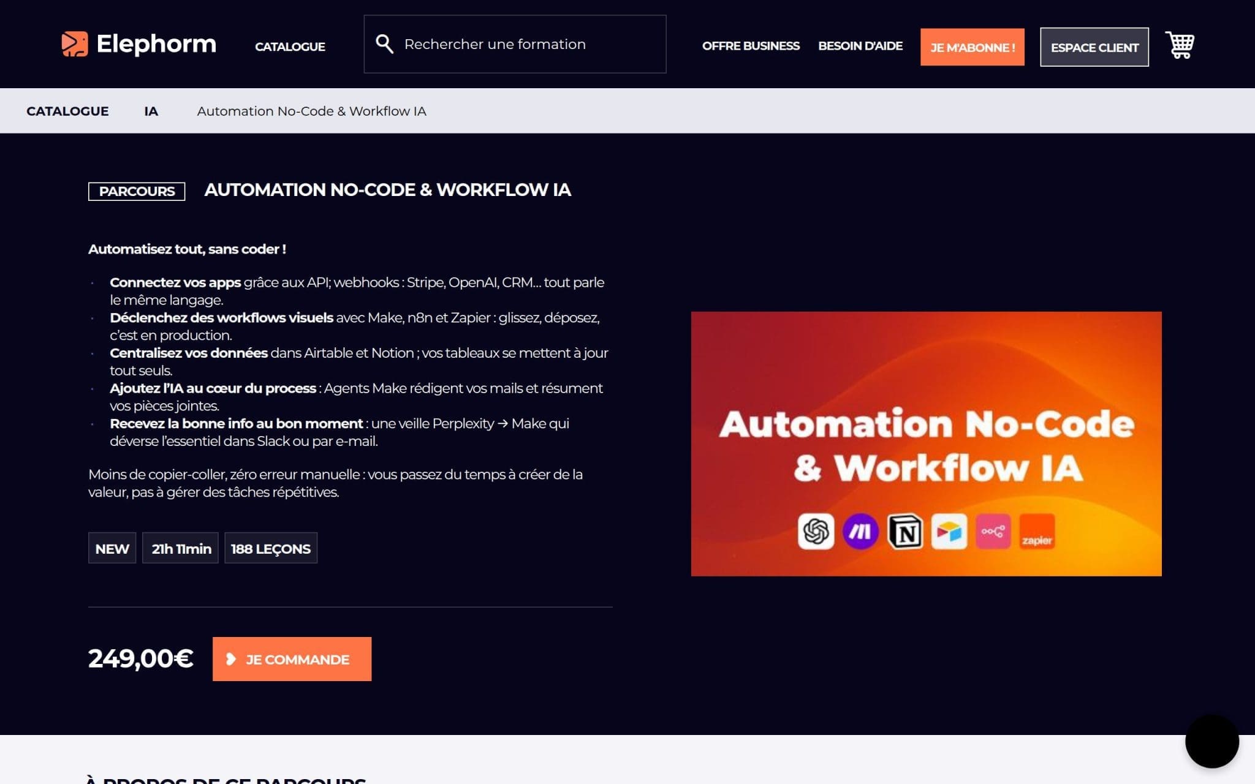Open the round black chat widget button

pos(1212,741)
